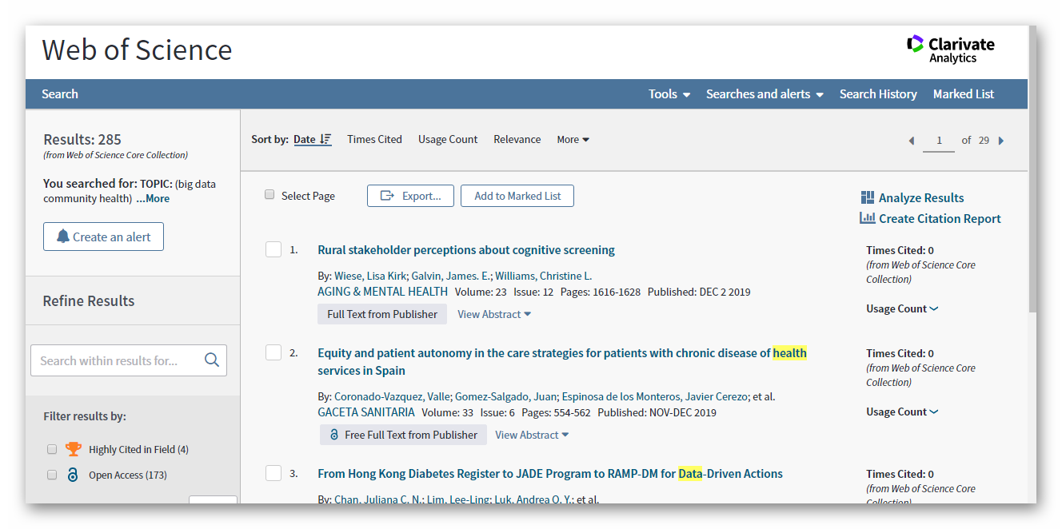The image size is (1062, 529).
Task: Expand Usage Count for result 1
Action: (902, 308)
